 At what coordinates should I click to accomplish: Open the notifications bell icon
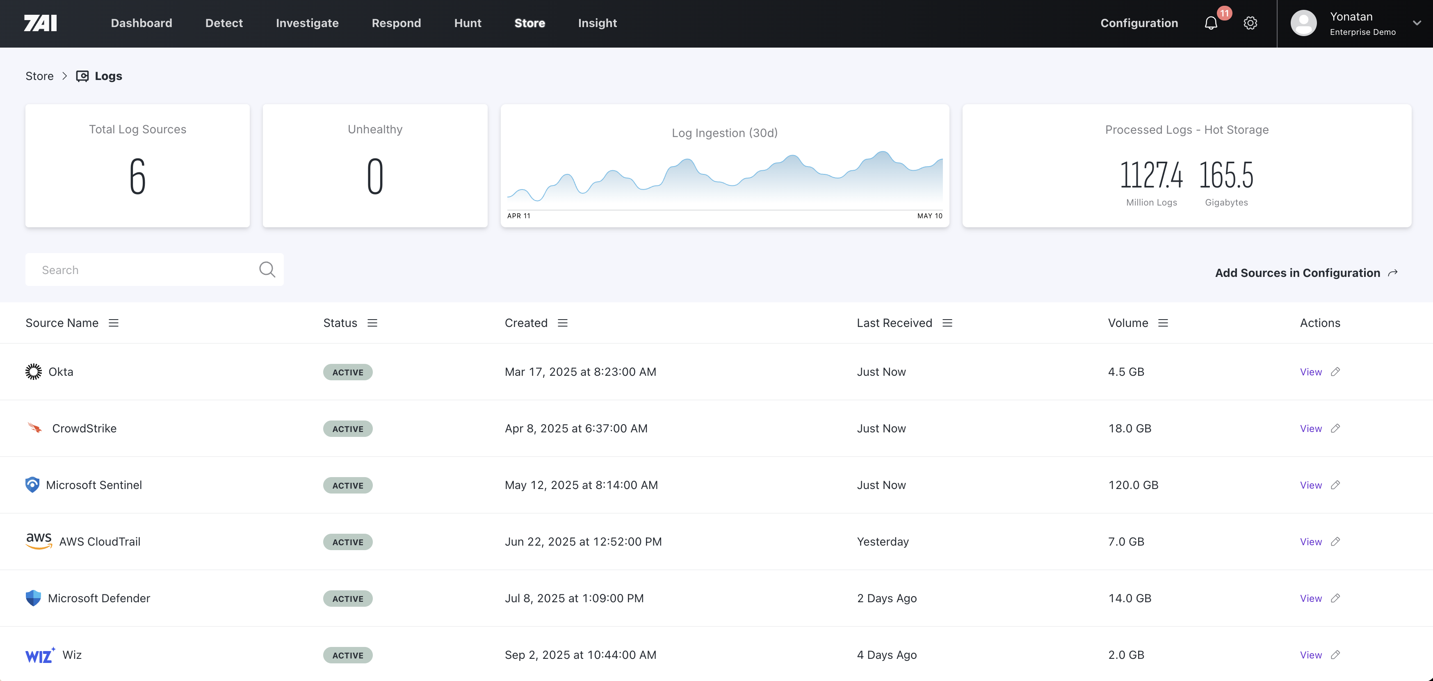[1210, 23]
